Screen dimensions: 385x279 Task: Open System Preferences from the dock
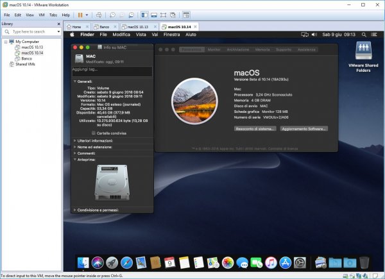coord(300,262)
